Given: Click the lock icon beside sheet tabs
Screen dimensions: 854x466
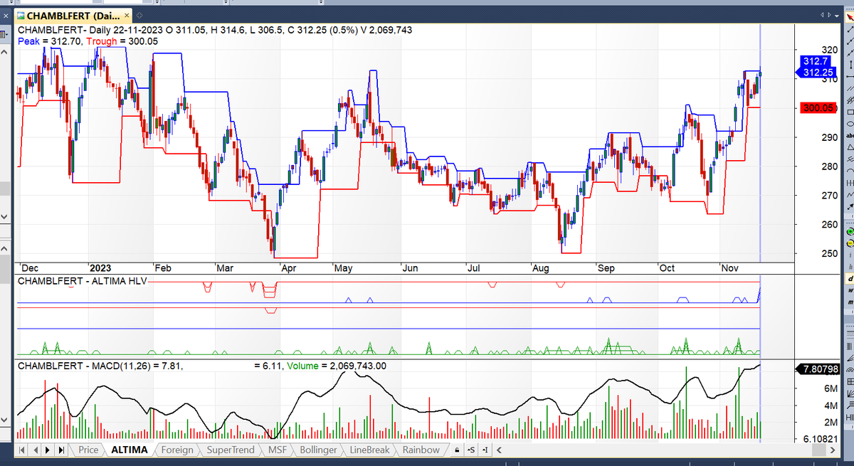Looking at the screenshot, I should coord(455,450).
